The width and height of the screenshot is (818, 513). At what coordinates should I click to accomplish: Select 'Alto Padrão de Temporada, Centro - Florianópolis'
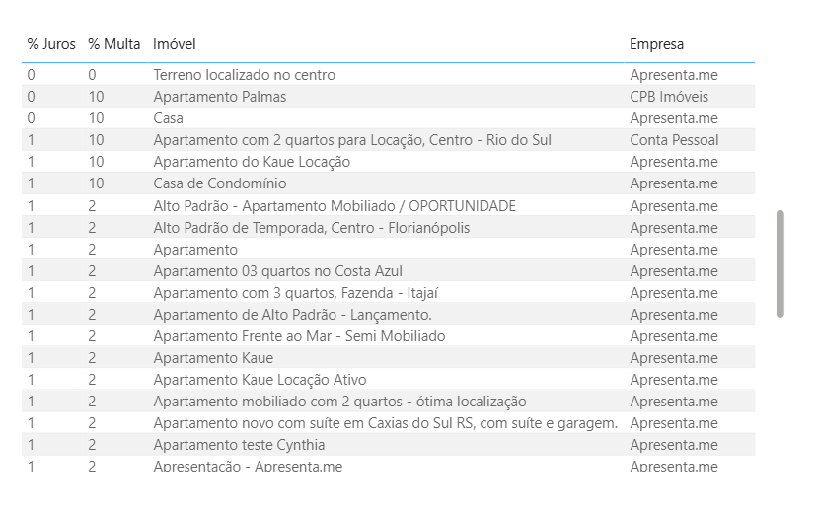point(312,228)
